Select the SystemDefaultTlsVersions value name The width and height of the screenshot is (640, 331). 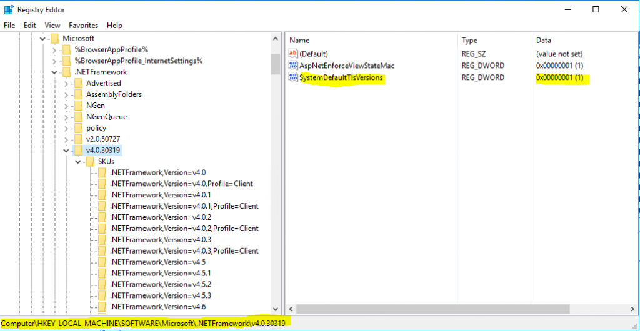[x=341, y=77]
